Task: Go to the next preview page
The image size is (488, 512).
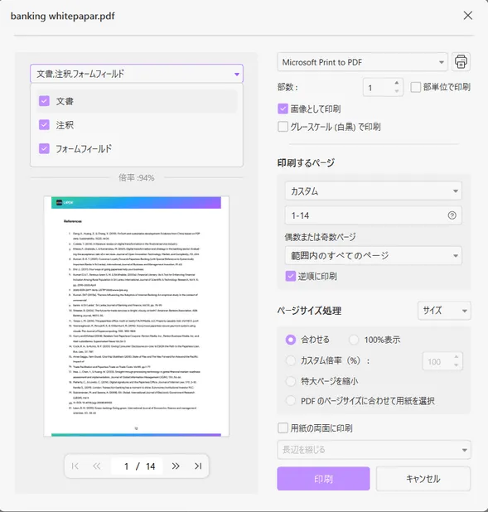Action: point(176,466)
